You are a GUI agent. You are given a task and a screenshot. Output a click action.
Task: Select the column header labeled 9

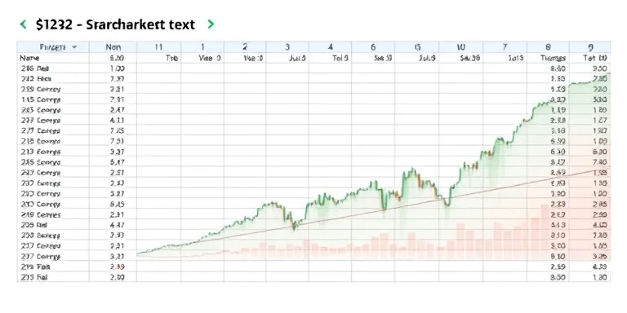[x=590, y=47]
